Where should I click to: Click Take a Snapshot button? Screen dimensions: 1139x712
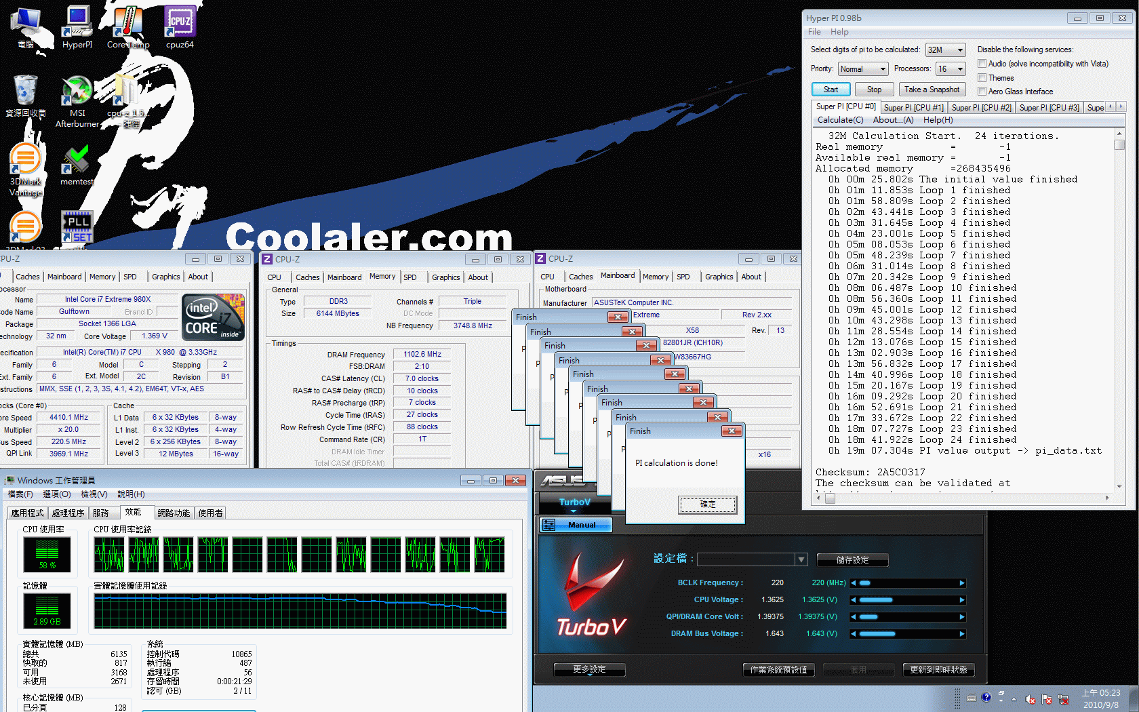[932, 90]
